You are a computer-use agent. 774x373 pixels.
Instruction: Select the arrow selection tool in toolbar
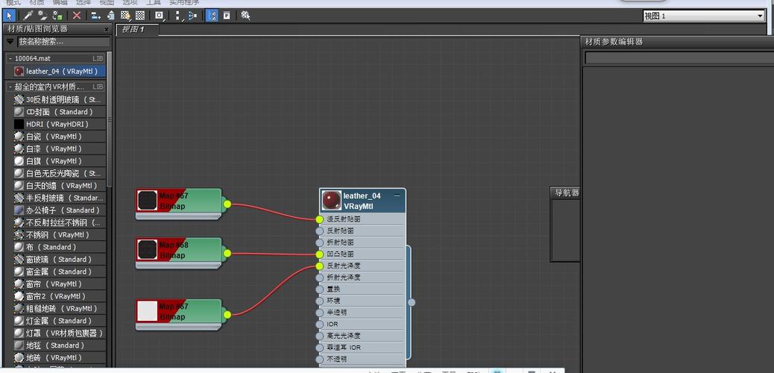coord(10,15)
